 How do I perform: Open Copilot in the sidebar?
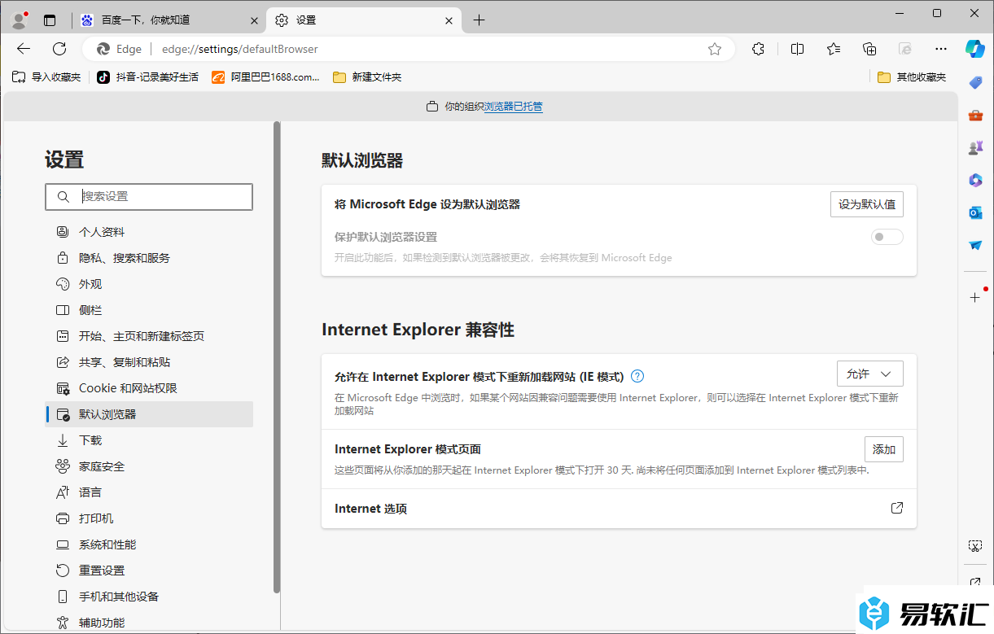point(975,49)
